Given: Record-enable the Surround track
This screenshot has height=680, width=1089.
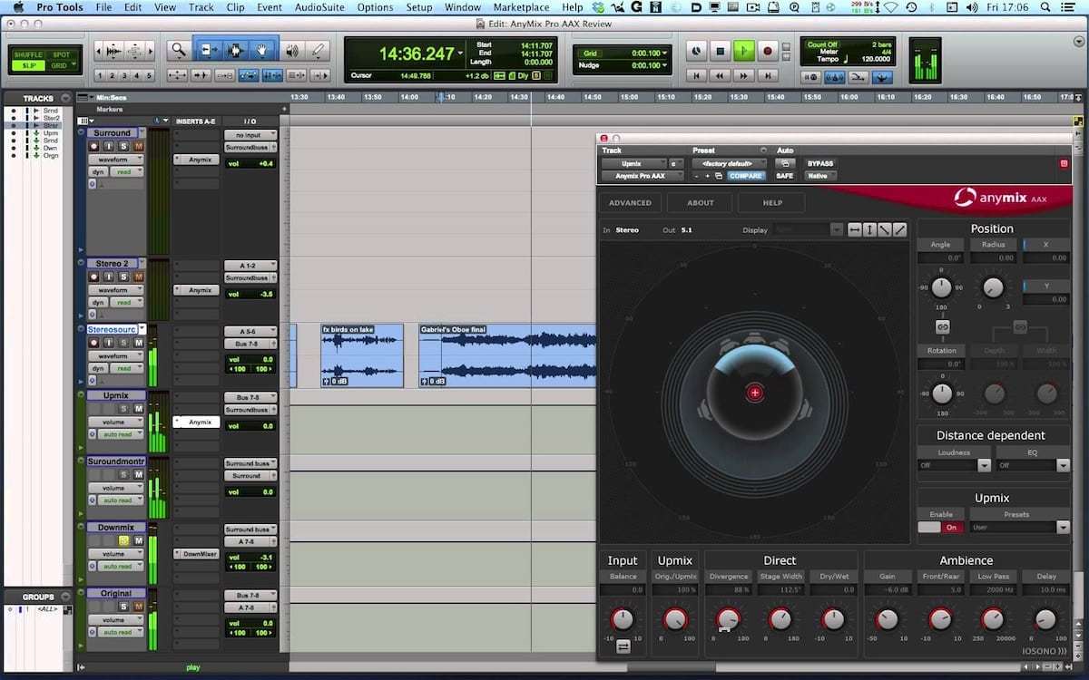Looking at the screenshot, I should (94, 146).
